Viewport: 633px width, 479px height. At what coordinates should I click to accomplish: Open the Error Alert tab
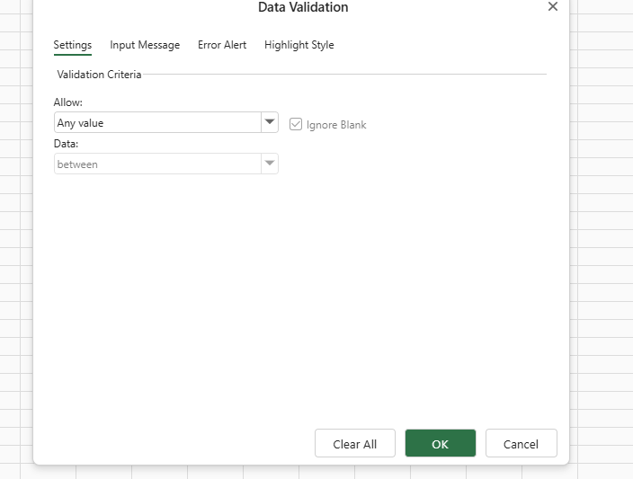click(x=222, y=45)
